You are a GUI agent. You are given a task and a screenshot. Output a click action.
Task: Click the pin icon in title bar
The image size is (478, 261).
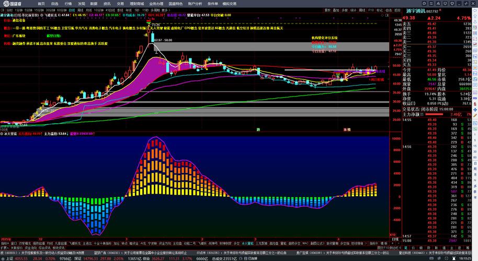pyautogui.click(x=466, y=4)
